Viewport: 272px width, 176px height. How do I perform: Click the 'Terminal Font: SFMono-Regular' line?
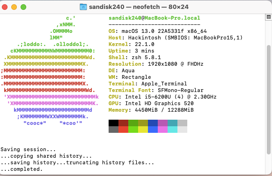pos(156,90)
